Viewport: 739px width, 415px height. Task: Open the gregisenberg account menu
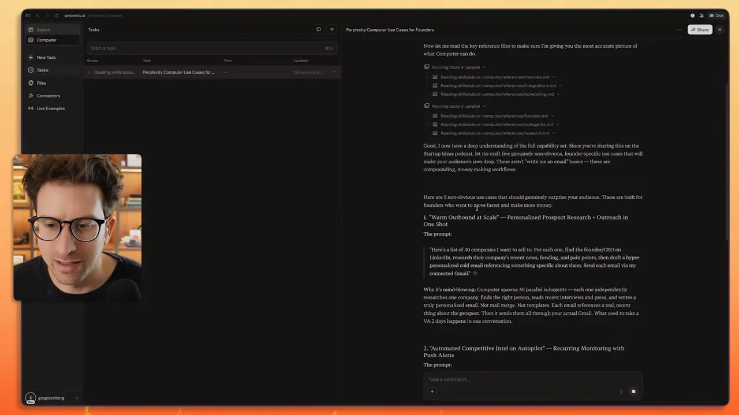coord(53,398)
